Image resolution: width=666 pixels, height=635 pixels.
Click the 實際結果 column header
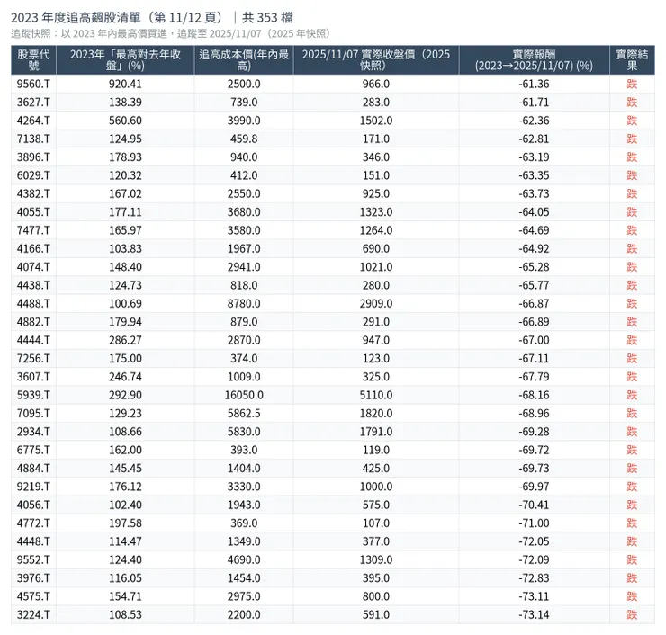pyautogui.click(x=632, y=60)
